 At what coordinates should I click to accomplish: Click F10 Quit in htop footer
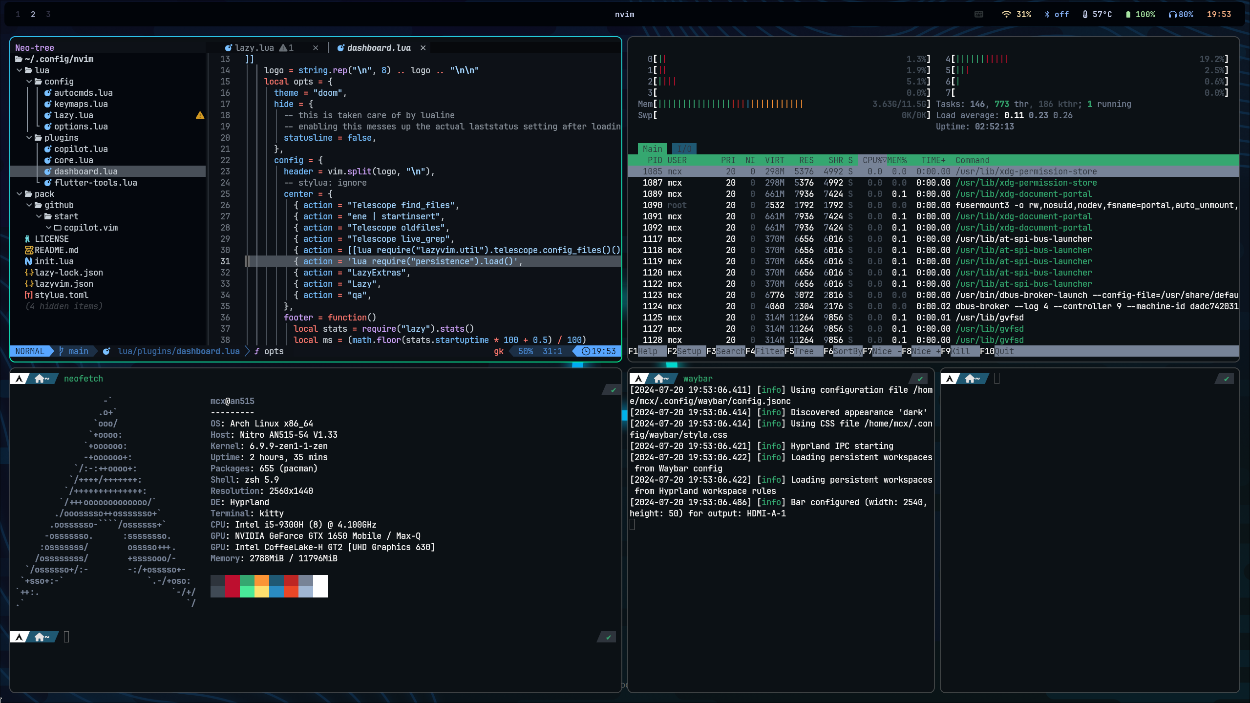click(x=998, y=351)
